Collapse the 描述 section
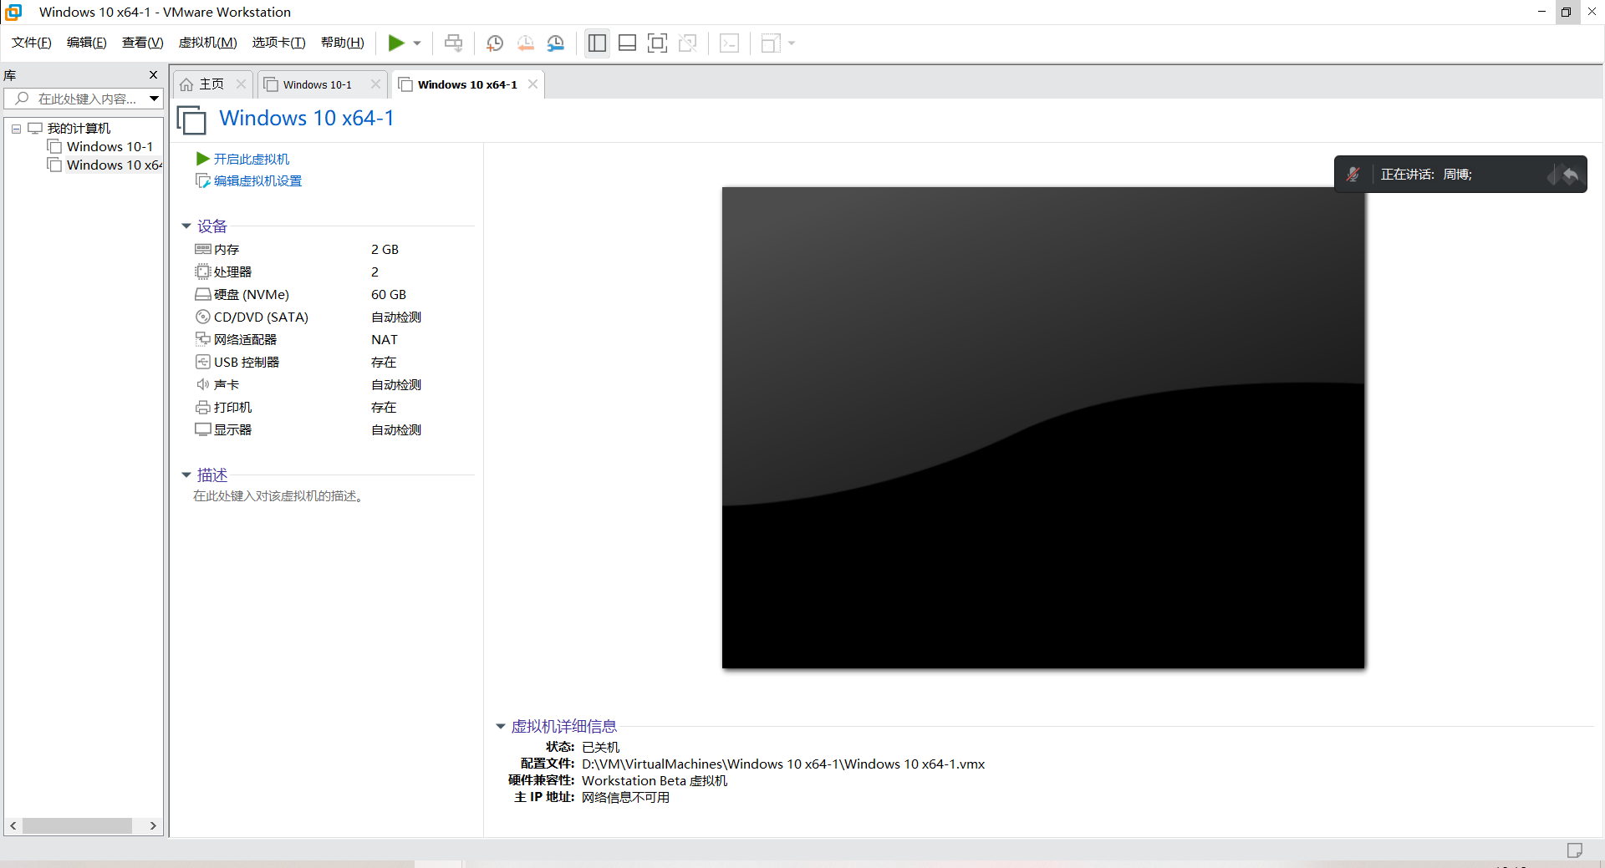Viewport: 1605px width, 868px height. (186, 475)
